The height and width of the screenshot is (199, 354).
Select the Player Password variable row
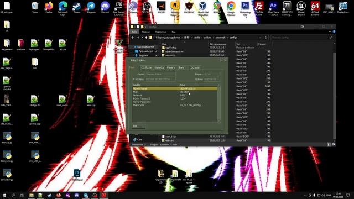(175, 102)
